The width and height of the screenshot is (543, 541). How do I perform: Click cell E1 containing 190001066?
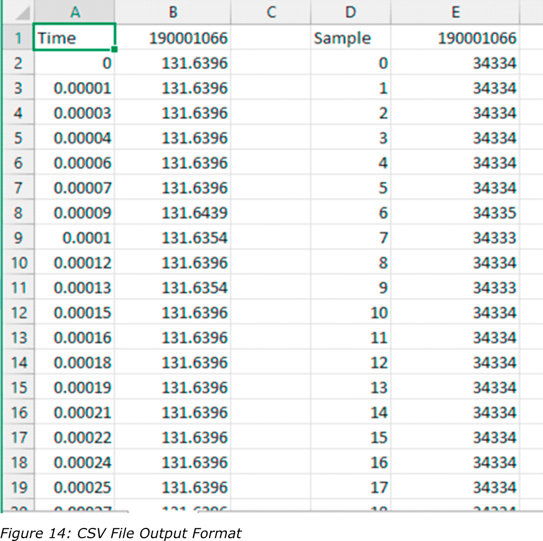[455, 38]
